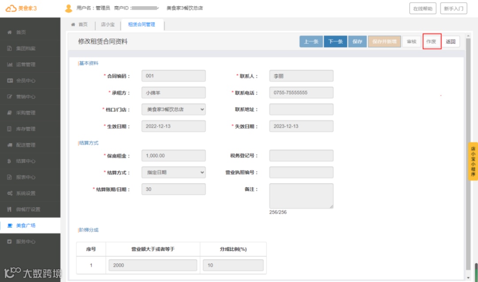Go to previous record with 上一条
This screenshot has height=282, width=478.
pos(311,42)
